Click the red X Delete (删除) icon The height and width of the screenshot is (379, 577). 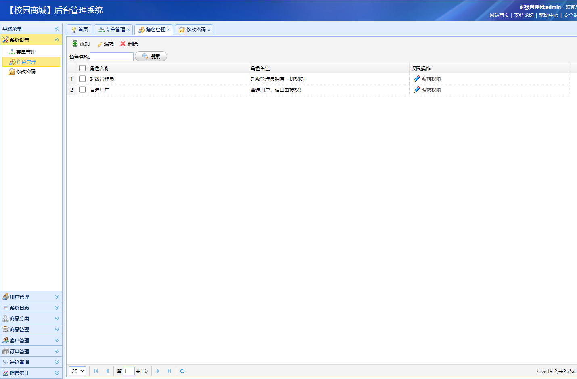(123, 44)
